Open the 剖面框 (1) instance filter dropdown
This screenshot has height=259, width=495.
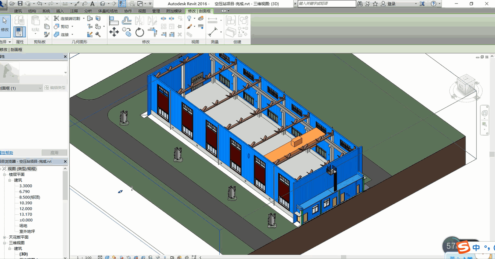click(40, 88)
